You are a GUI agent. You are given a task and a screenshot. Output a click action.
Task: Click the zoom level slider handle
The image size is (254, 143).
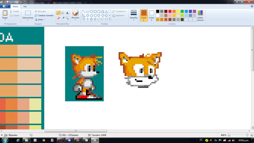[x=247, y=135]
